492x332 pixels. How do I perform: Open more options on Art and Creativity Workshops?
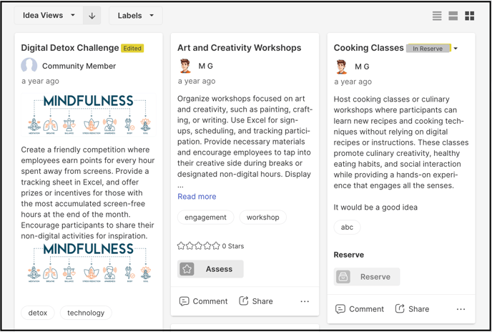tap(305, 301)
